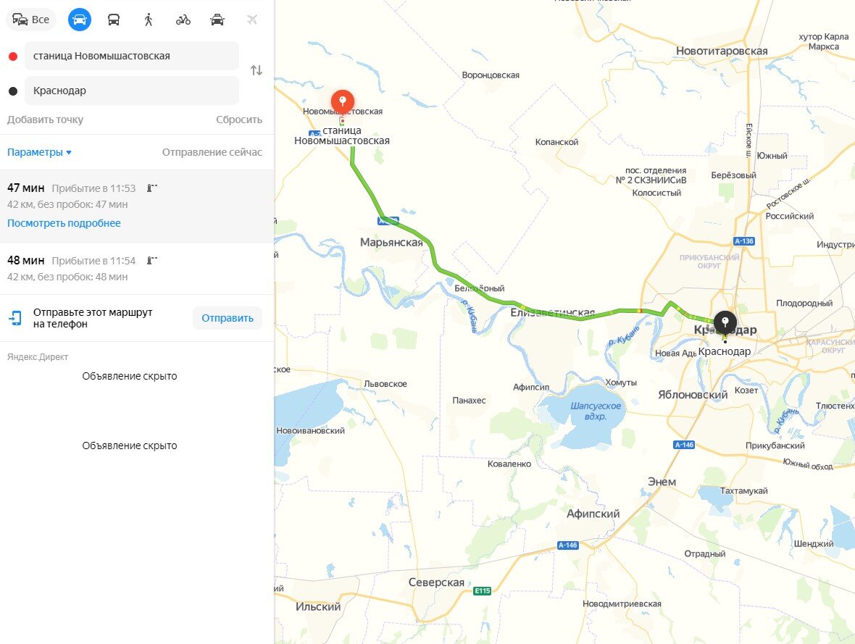Open 'Посмотреть подробнее' route details
855x644 pixels.
[x=64, y=223]
